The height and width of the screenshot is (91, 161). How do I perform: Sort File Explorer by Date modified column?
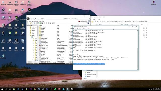(124, 25)
